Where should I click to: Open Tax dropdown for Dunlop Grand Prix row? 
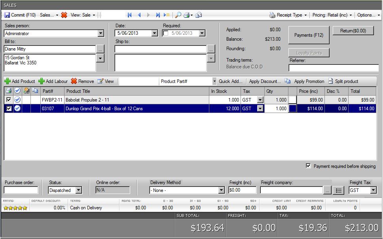260,109
